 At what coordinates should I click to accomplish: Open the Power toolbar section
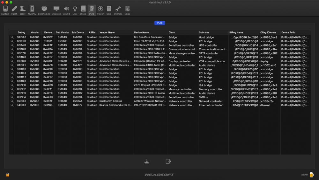tap(100, 10)
